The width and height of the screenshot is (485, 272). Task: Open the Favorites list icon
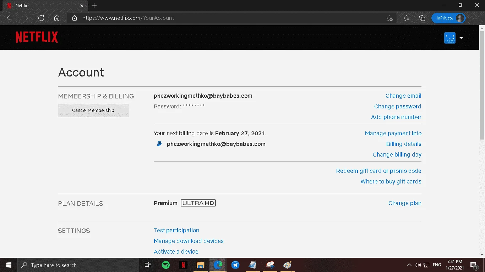pyautogui.click(x=407, y=18)
